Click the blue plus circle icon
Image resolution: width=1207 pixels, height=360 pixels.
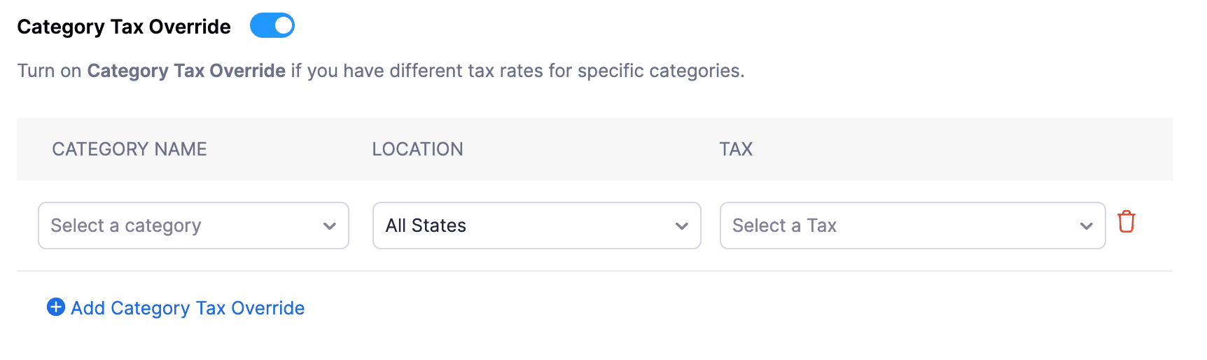coord(56,307)
